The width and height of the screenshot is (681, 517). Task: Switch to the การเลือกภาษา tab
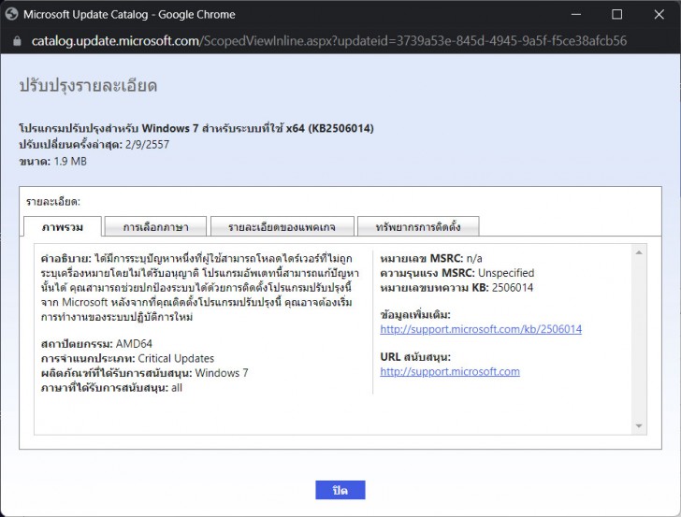[155, 226]
